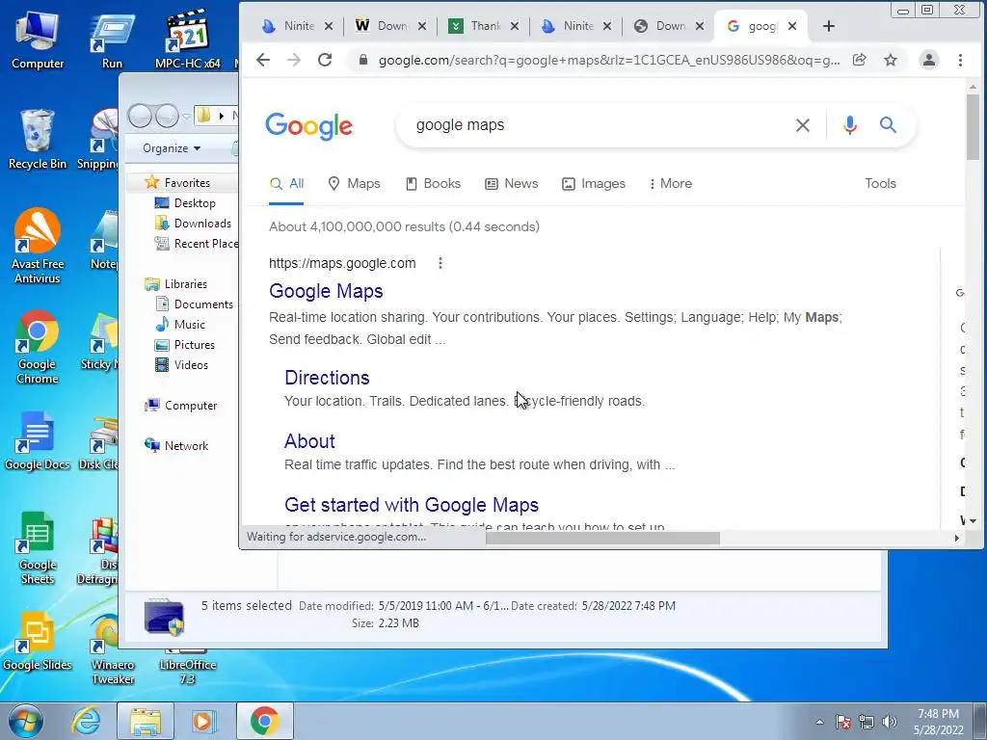The height and width of the screenshot is (740, 987).
Task: Select the News search filter
Action: 511,184
